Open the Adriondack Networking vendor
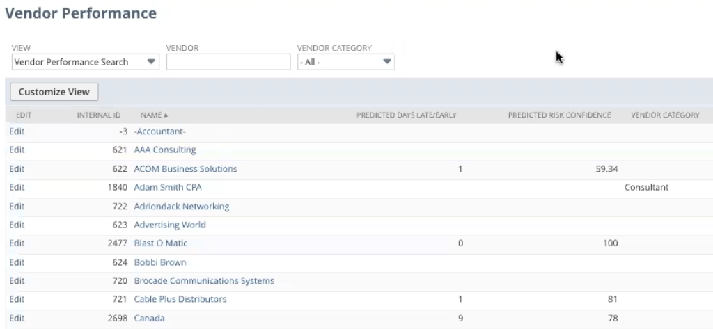 pyautogui.click(x=182, y=207)
